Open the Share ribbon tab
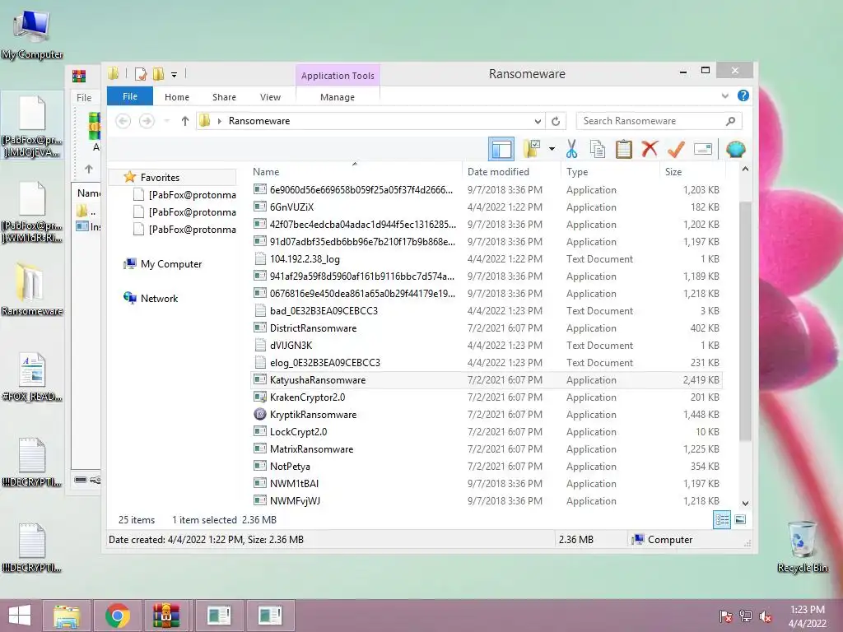The height and width of the screenshot is (632, 843). [x=224, y=97]
